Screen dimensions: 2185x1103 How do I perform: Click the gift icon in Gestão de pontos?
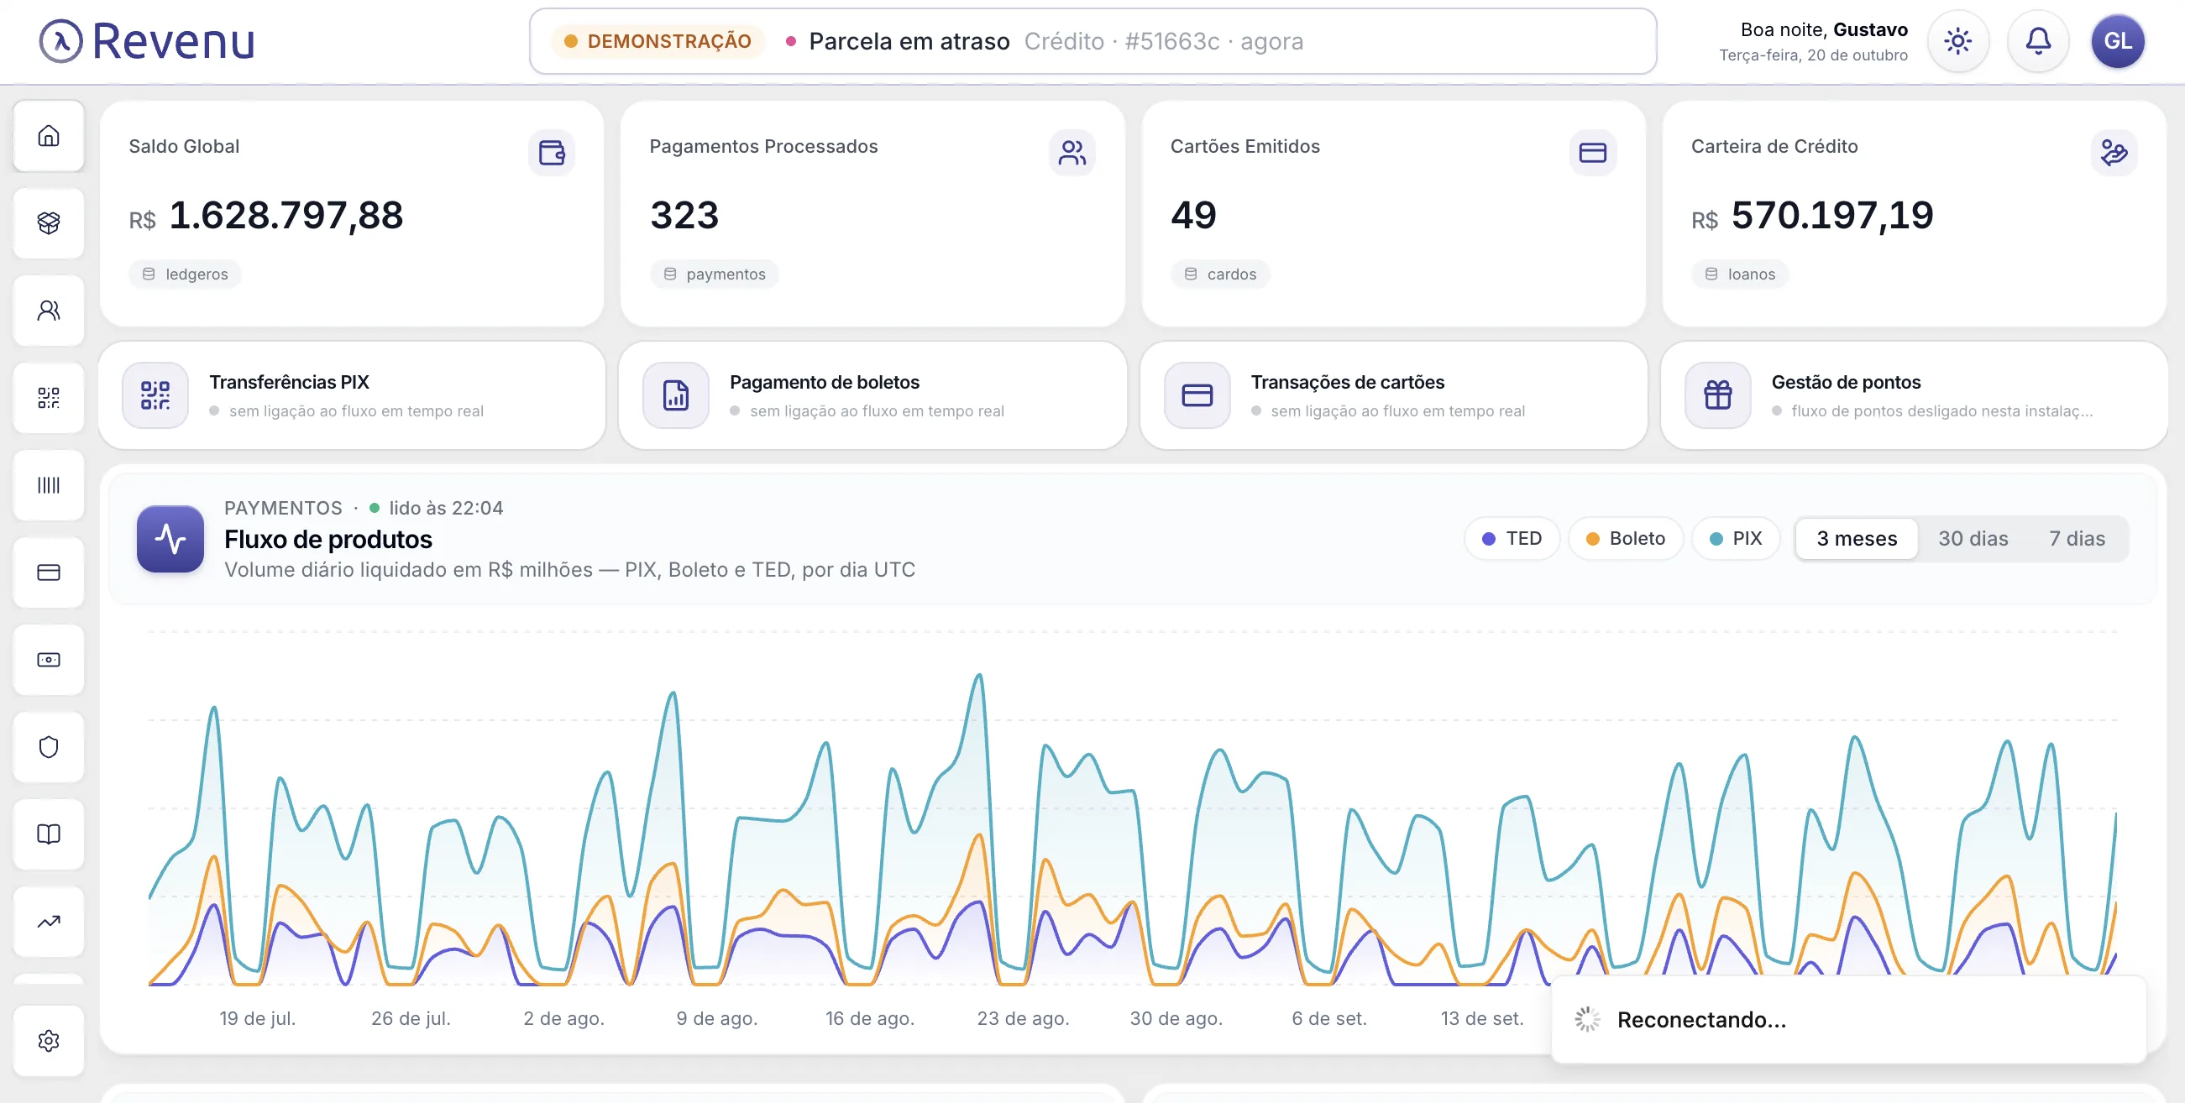[x=1717, y=395]
